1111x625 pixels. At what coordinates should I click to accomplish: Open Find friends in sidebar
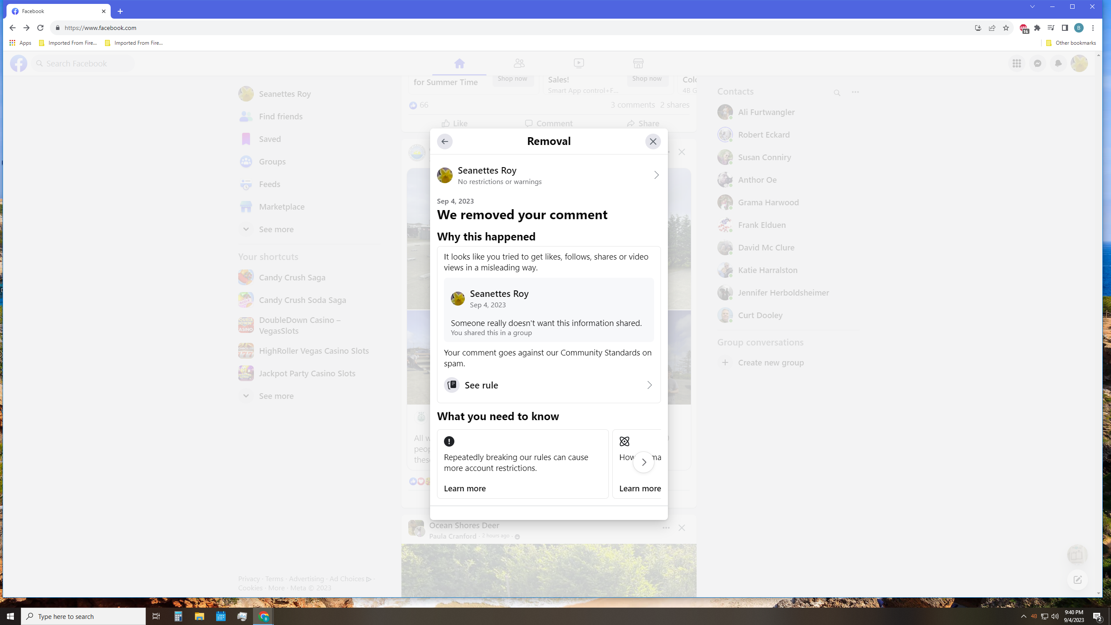point(309,116)
